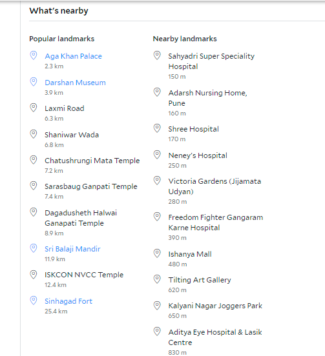Open the Darshan Museum link
325x356 pixels.
(x=76, y=83)
